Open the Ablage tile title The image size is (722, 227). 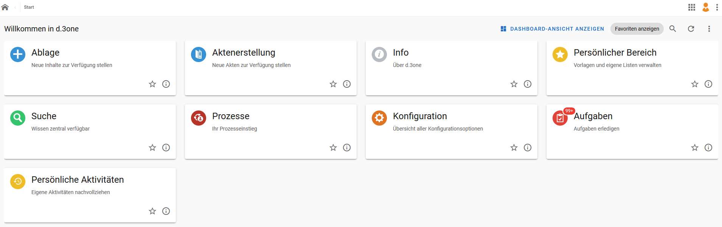point(45,53)
